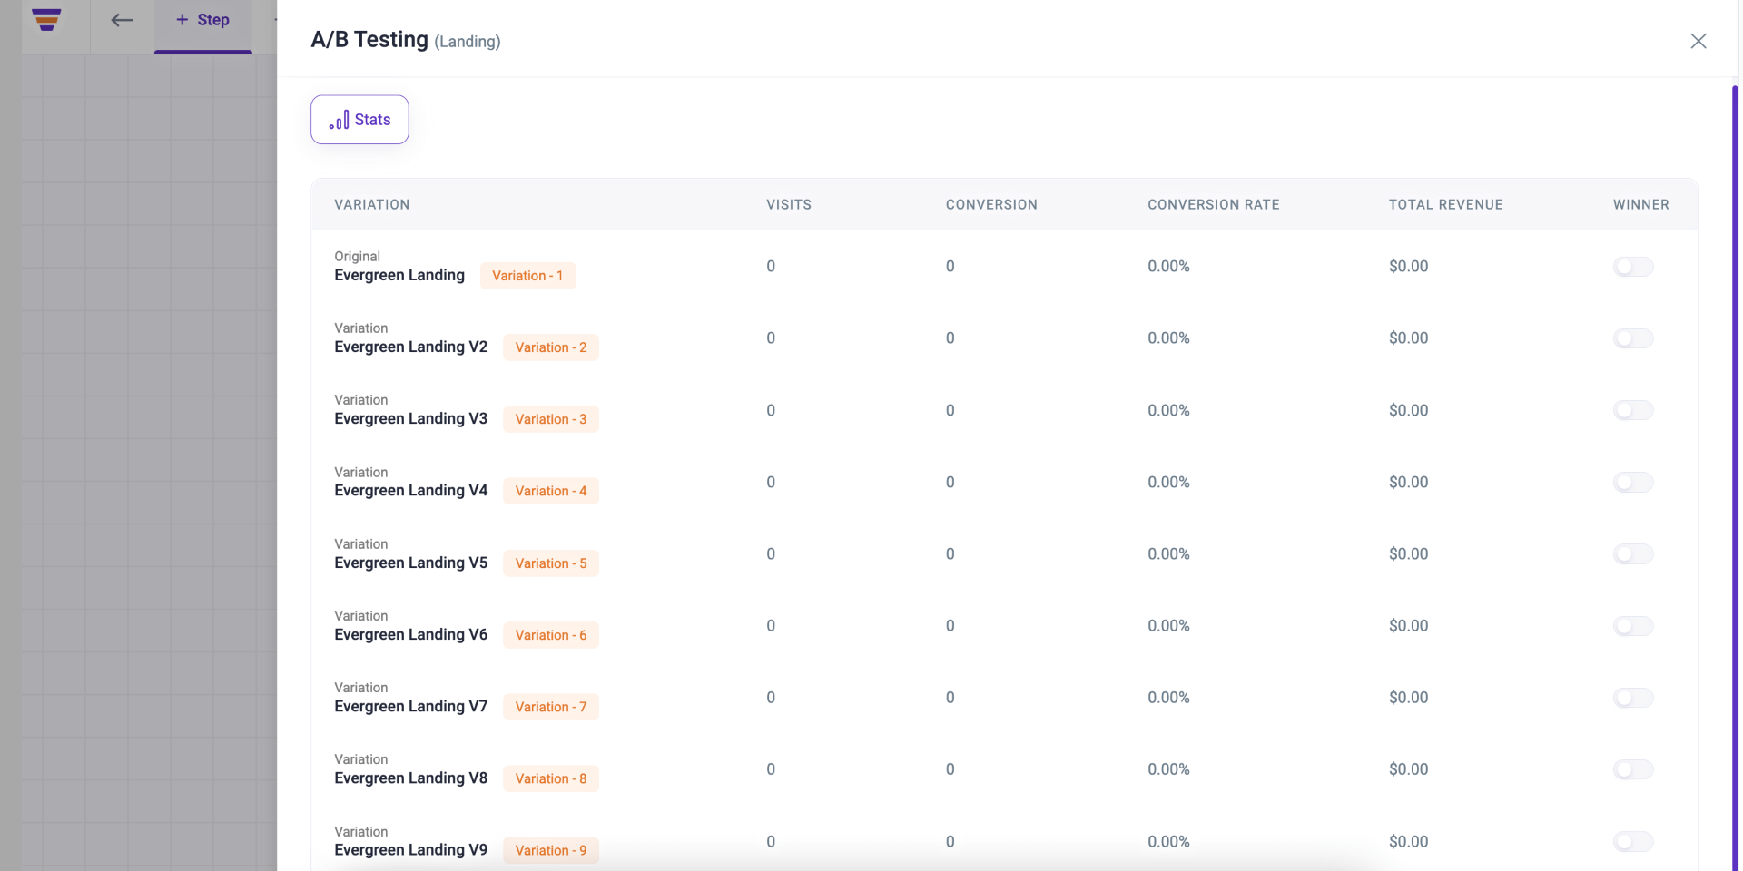Select the Evergreen Landing V7 name
Image resolution: width=1743 pixels, height=871 pixels.
pos(411,706)
